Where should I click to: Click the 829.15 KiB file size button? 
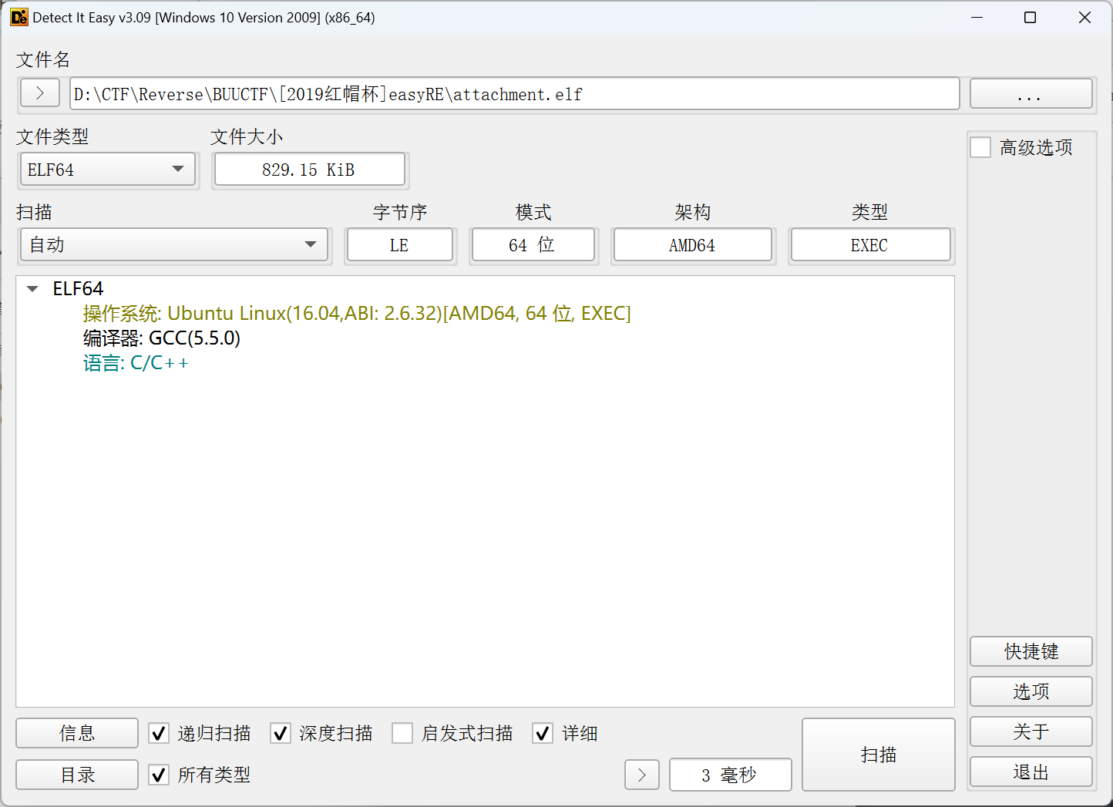pyautogui.click(x=309, y=170)
